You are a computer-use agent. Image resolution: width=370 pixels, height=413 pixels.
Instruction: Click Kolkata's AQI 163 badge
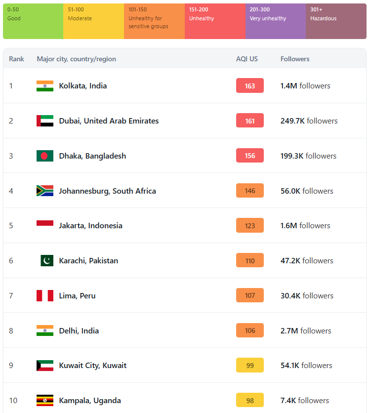250,86
